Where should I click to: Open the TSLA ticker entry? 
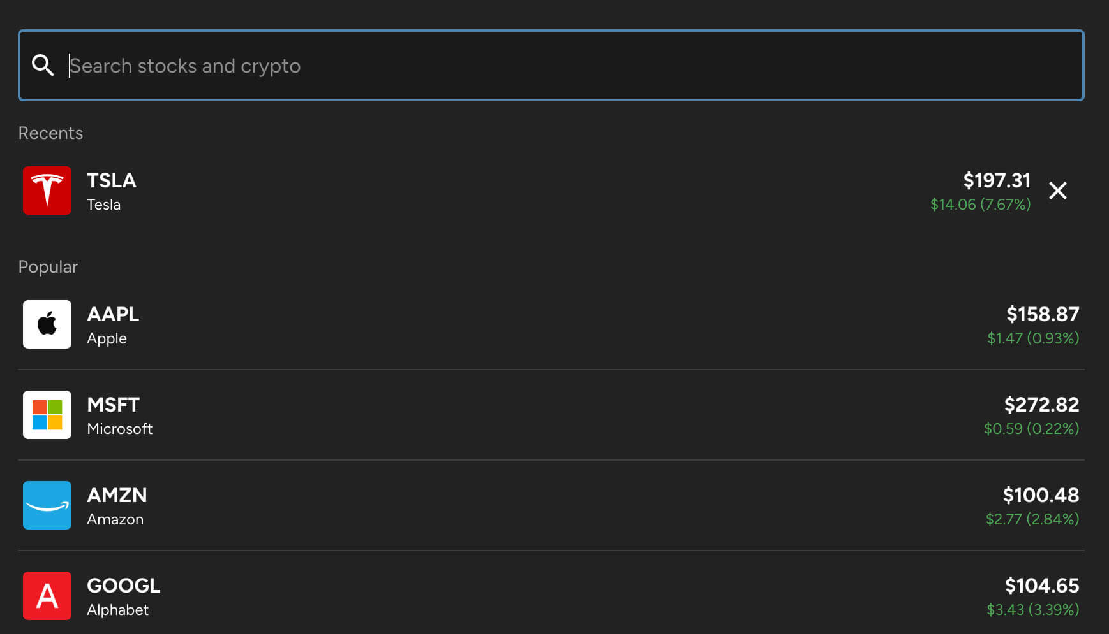pos(112,180)
